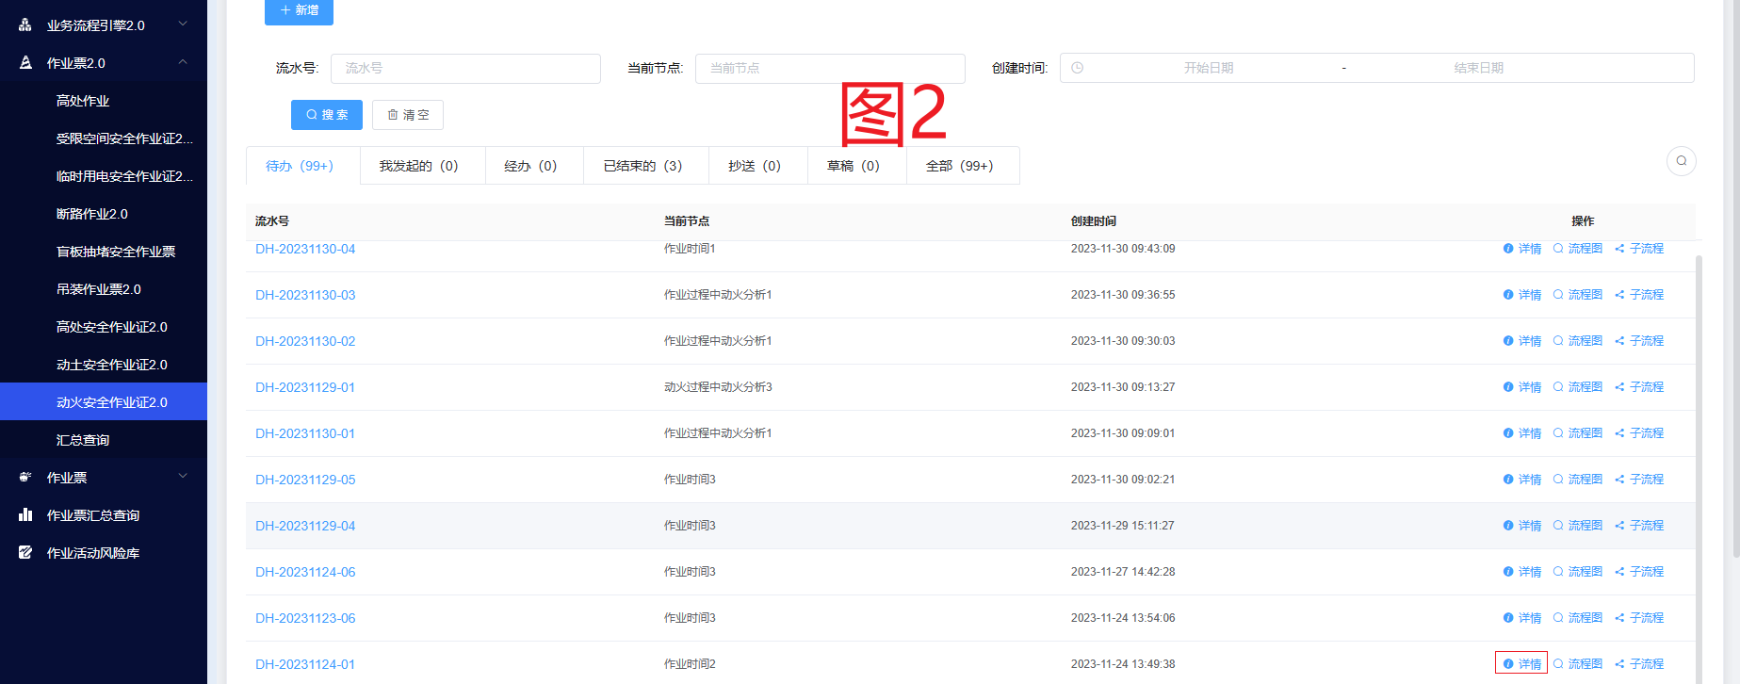
Task: Switch to the 已结束的 (3) tab
Action: tap(646, 166)
